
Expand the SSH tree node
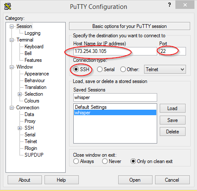[x=19, y=128]
